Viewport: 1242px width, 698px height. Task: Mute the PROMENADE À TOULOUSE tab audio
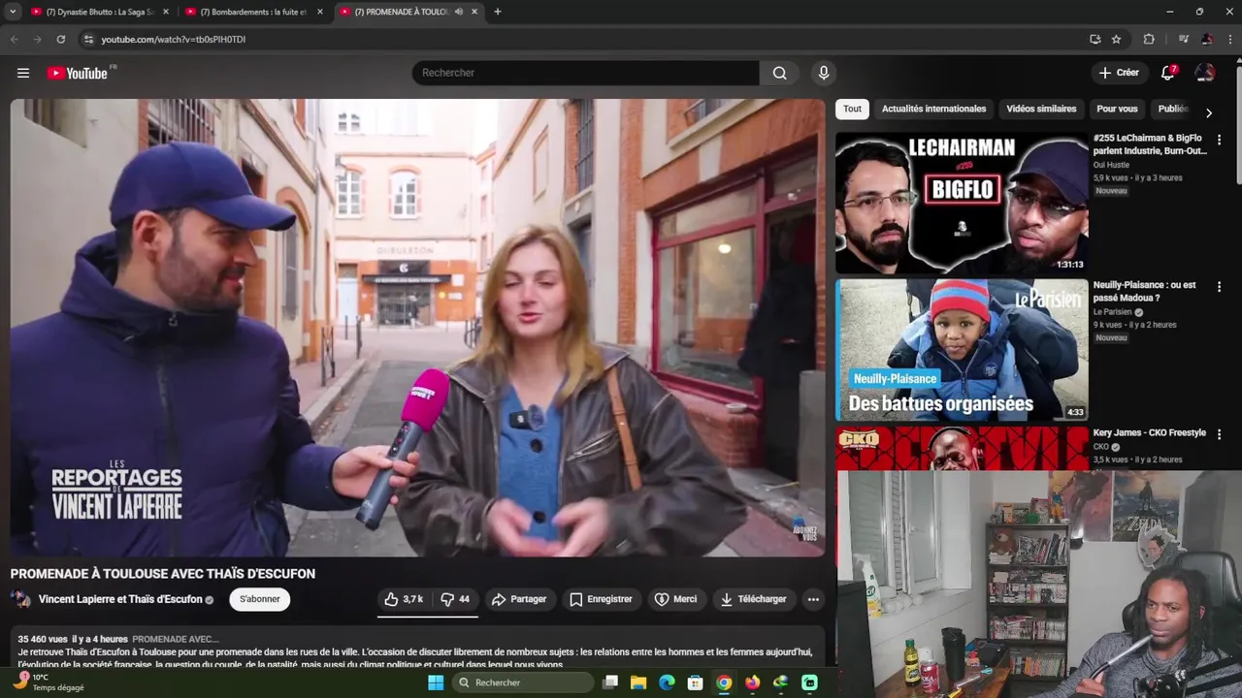(458, 12)
